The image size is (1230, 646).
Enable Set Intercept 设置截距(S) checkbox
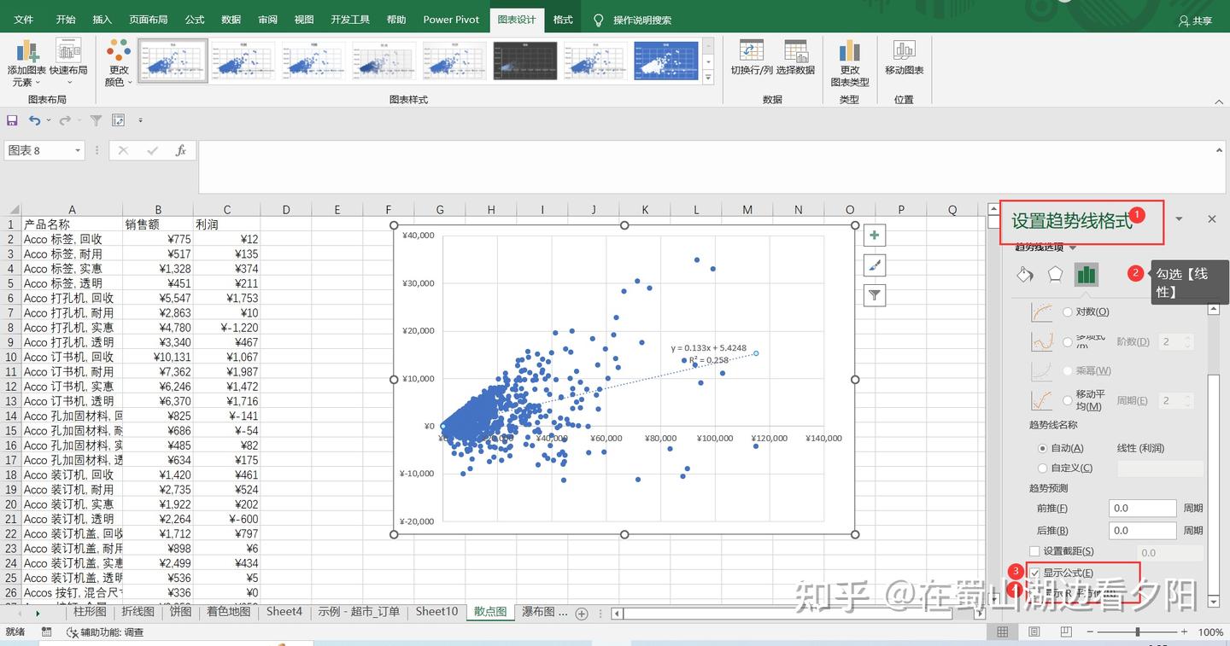point(1034,551)
